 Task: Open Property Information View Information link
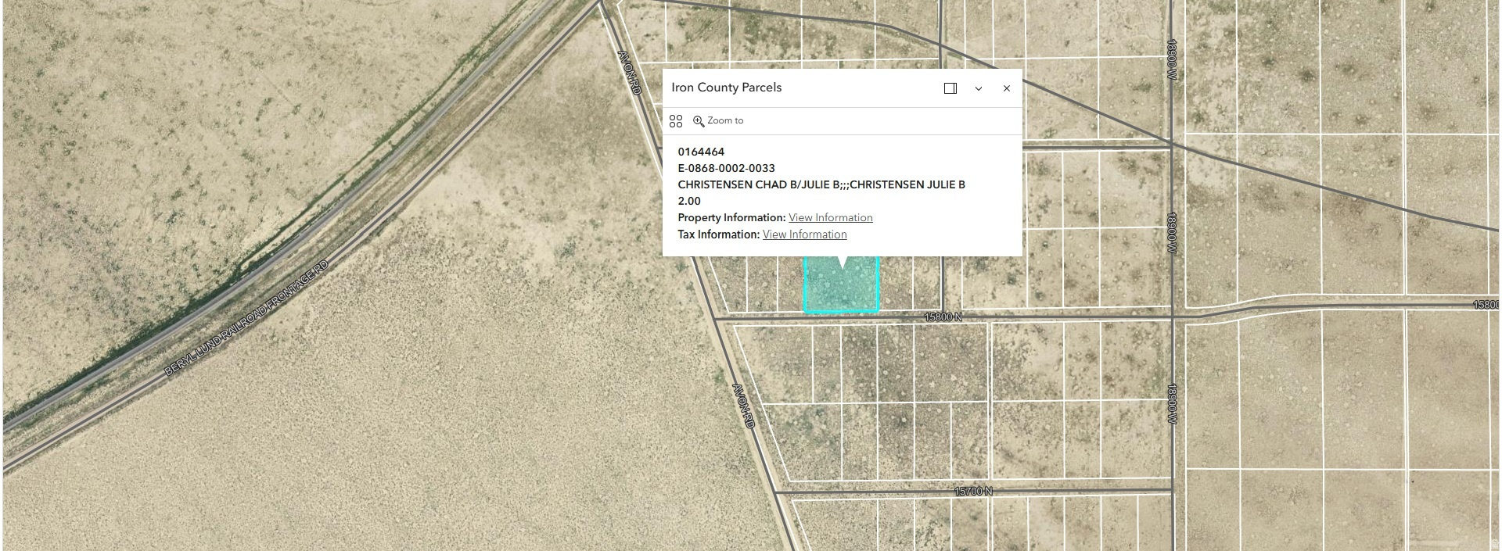coord(830,218)
